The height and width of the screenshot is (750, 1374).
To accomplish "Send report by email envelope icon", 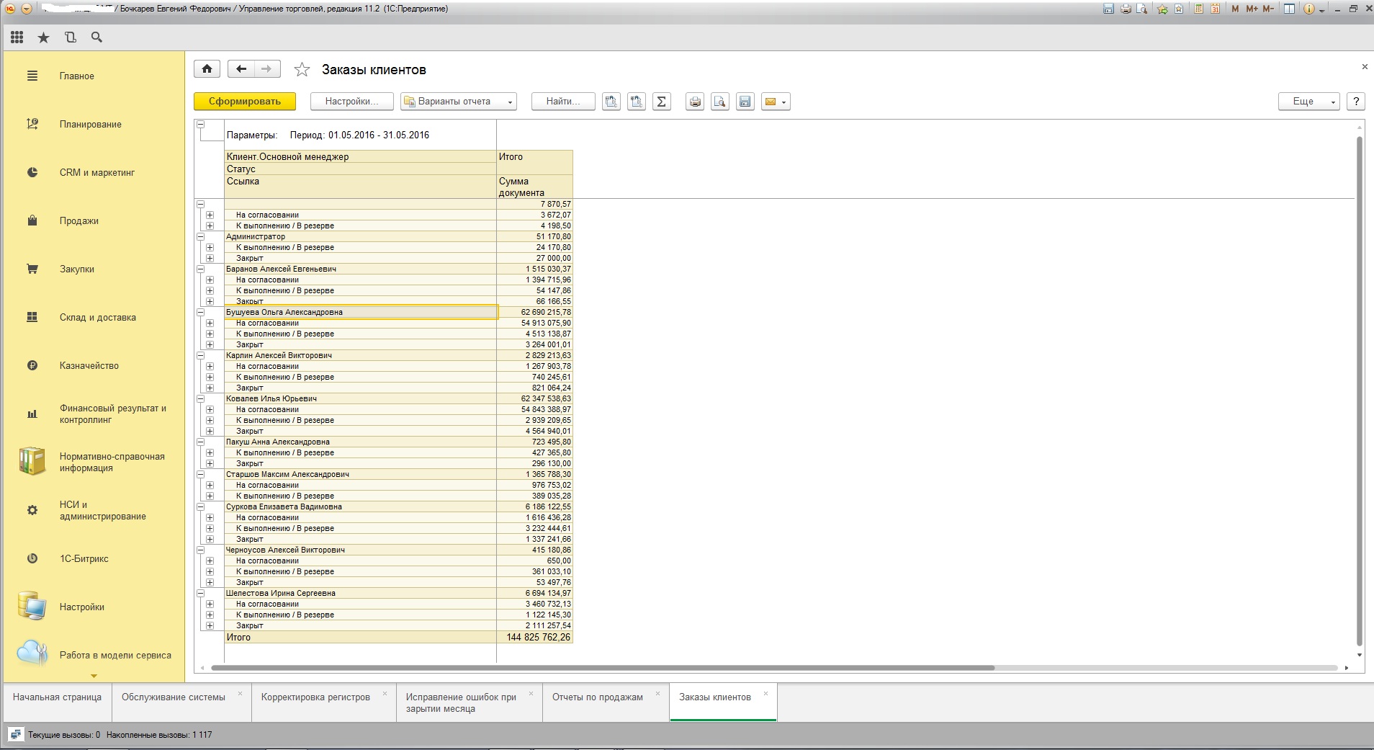I will tap(776, 102).
